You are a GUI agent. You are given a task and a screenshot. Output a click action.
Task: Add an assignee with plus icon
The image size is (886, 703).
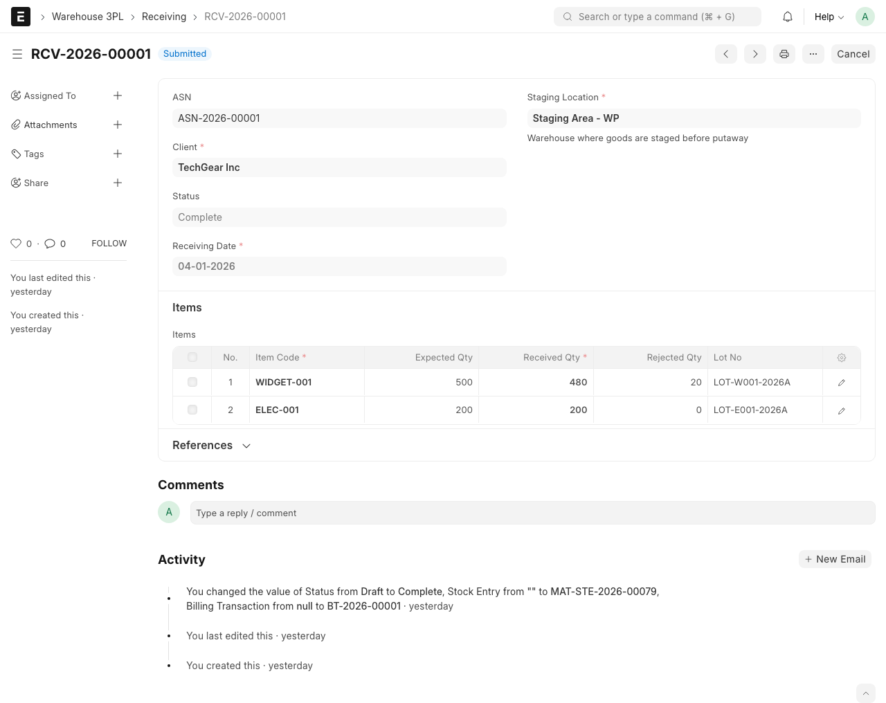point(118,95)
